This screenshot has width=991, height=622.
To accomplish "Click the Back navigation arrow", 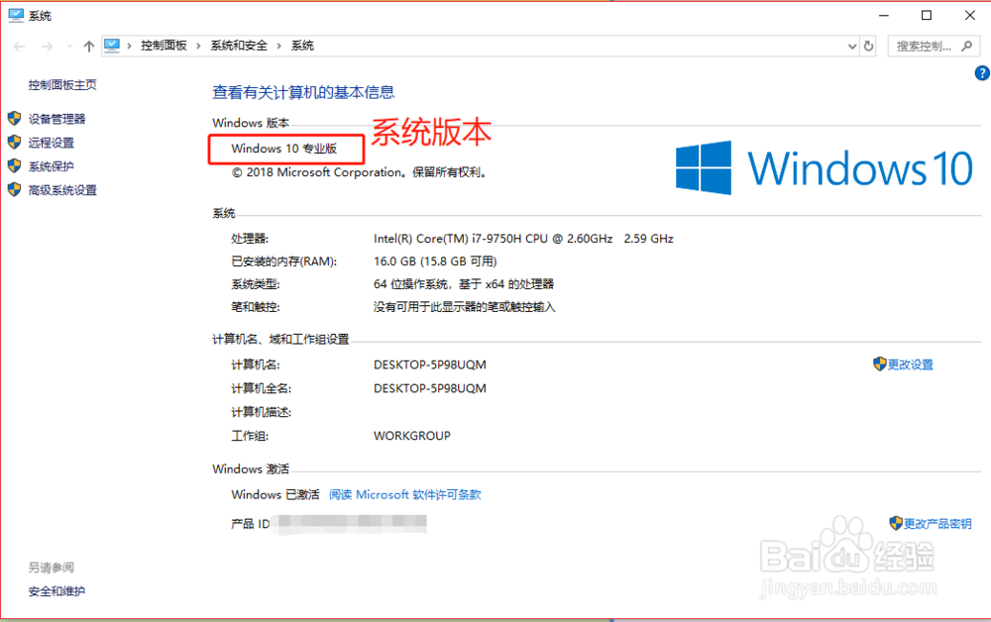I will (19, 47).
